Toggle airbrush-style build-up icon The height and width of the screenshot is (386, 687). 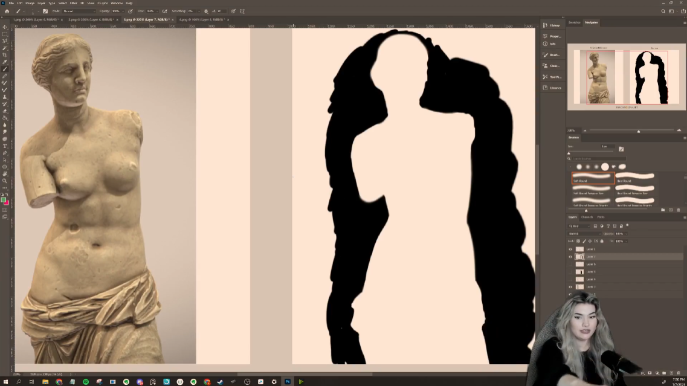pos(165,11)
